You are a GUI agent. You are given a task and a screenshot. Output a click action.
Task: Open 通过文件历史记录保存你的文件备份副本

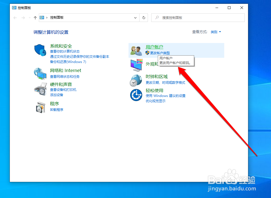pos(80,57)
